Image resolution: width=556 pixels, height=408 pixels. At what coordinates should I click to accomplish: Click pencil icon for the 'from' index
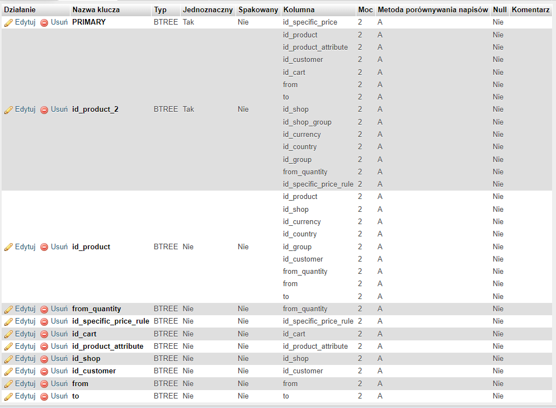[x=8, y=385]
